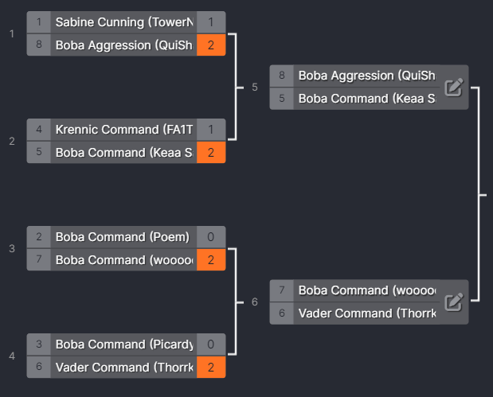Image resolution: width=493 pixels, height=397 pixels.
Task: Click edit icon on match 6
Action: coord(453,302)
